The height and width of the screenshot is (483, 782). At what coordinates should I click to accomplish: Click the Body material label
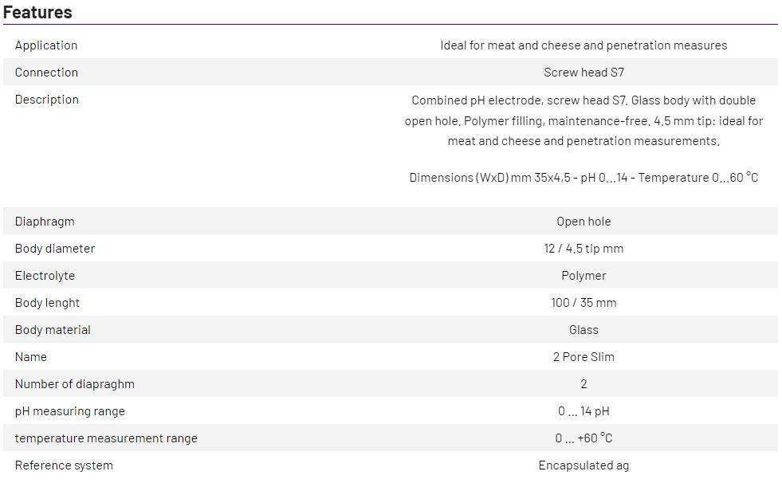(53, 330)
